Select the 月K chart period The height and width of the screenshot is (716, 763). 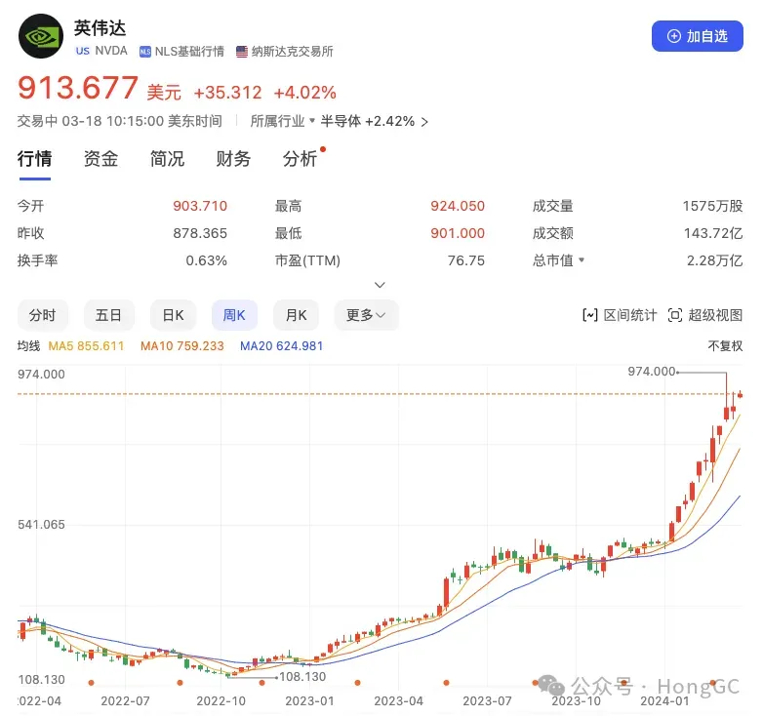pos(296,315)
